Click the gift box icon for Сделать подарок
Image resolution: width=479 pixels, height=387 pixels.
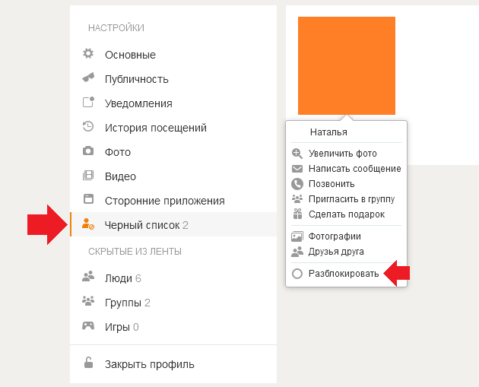297,214
